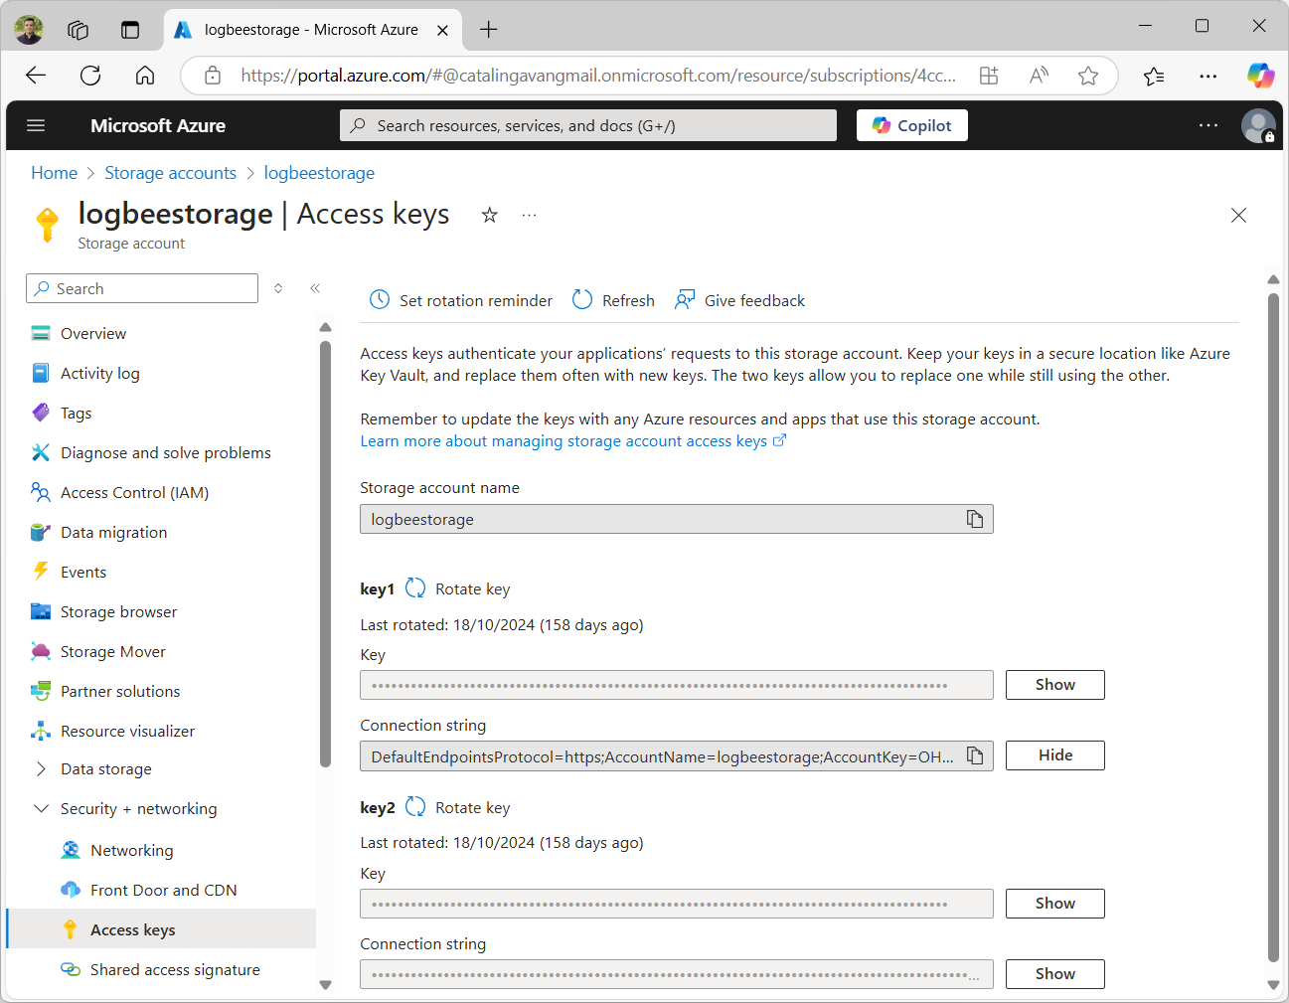This screenshot has height=1003, width=1289.
Task: Launch Copilot from the top bar
Action: point(911,125)
